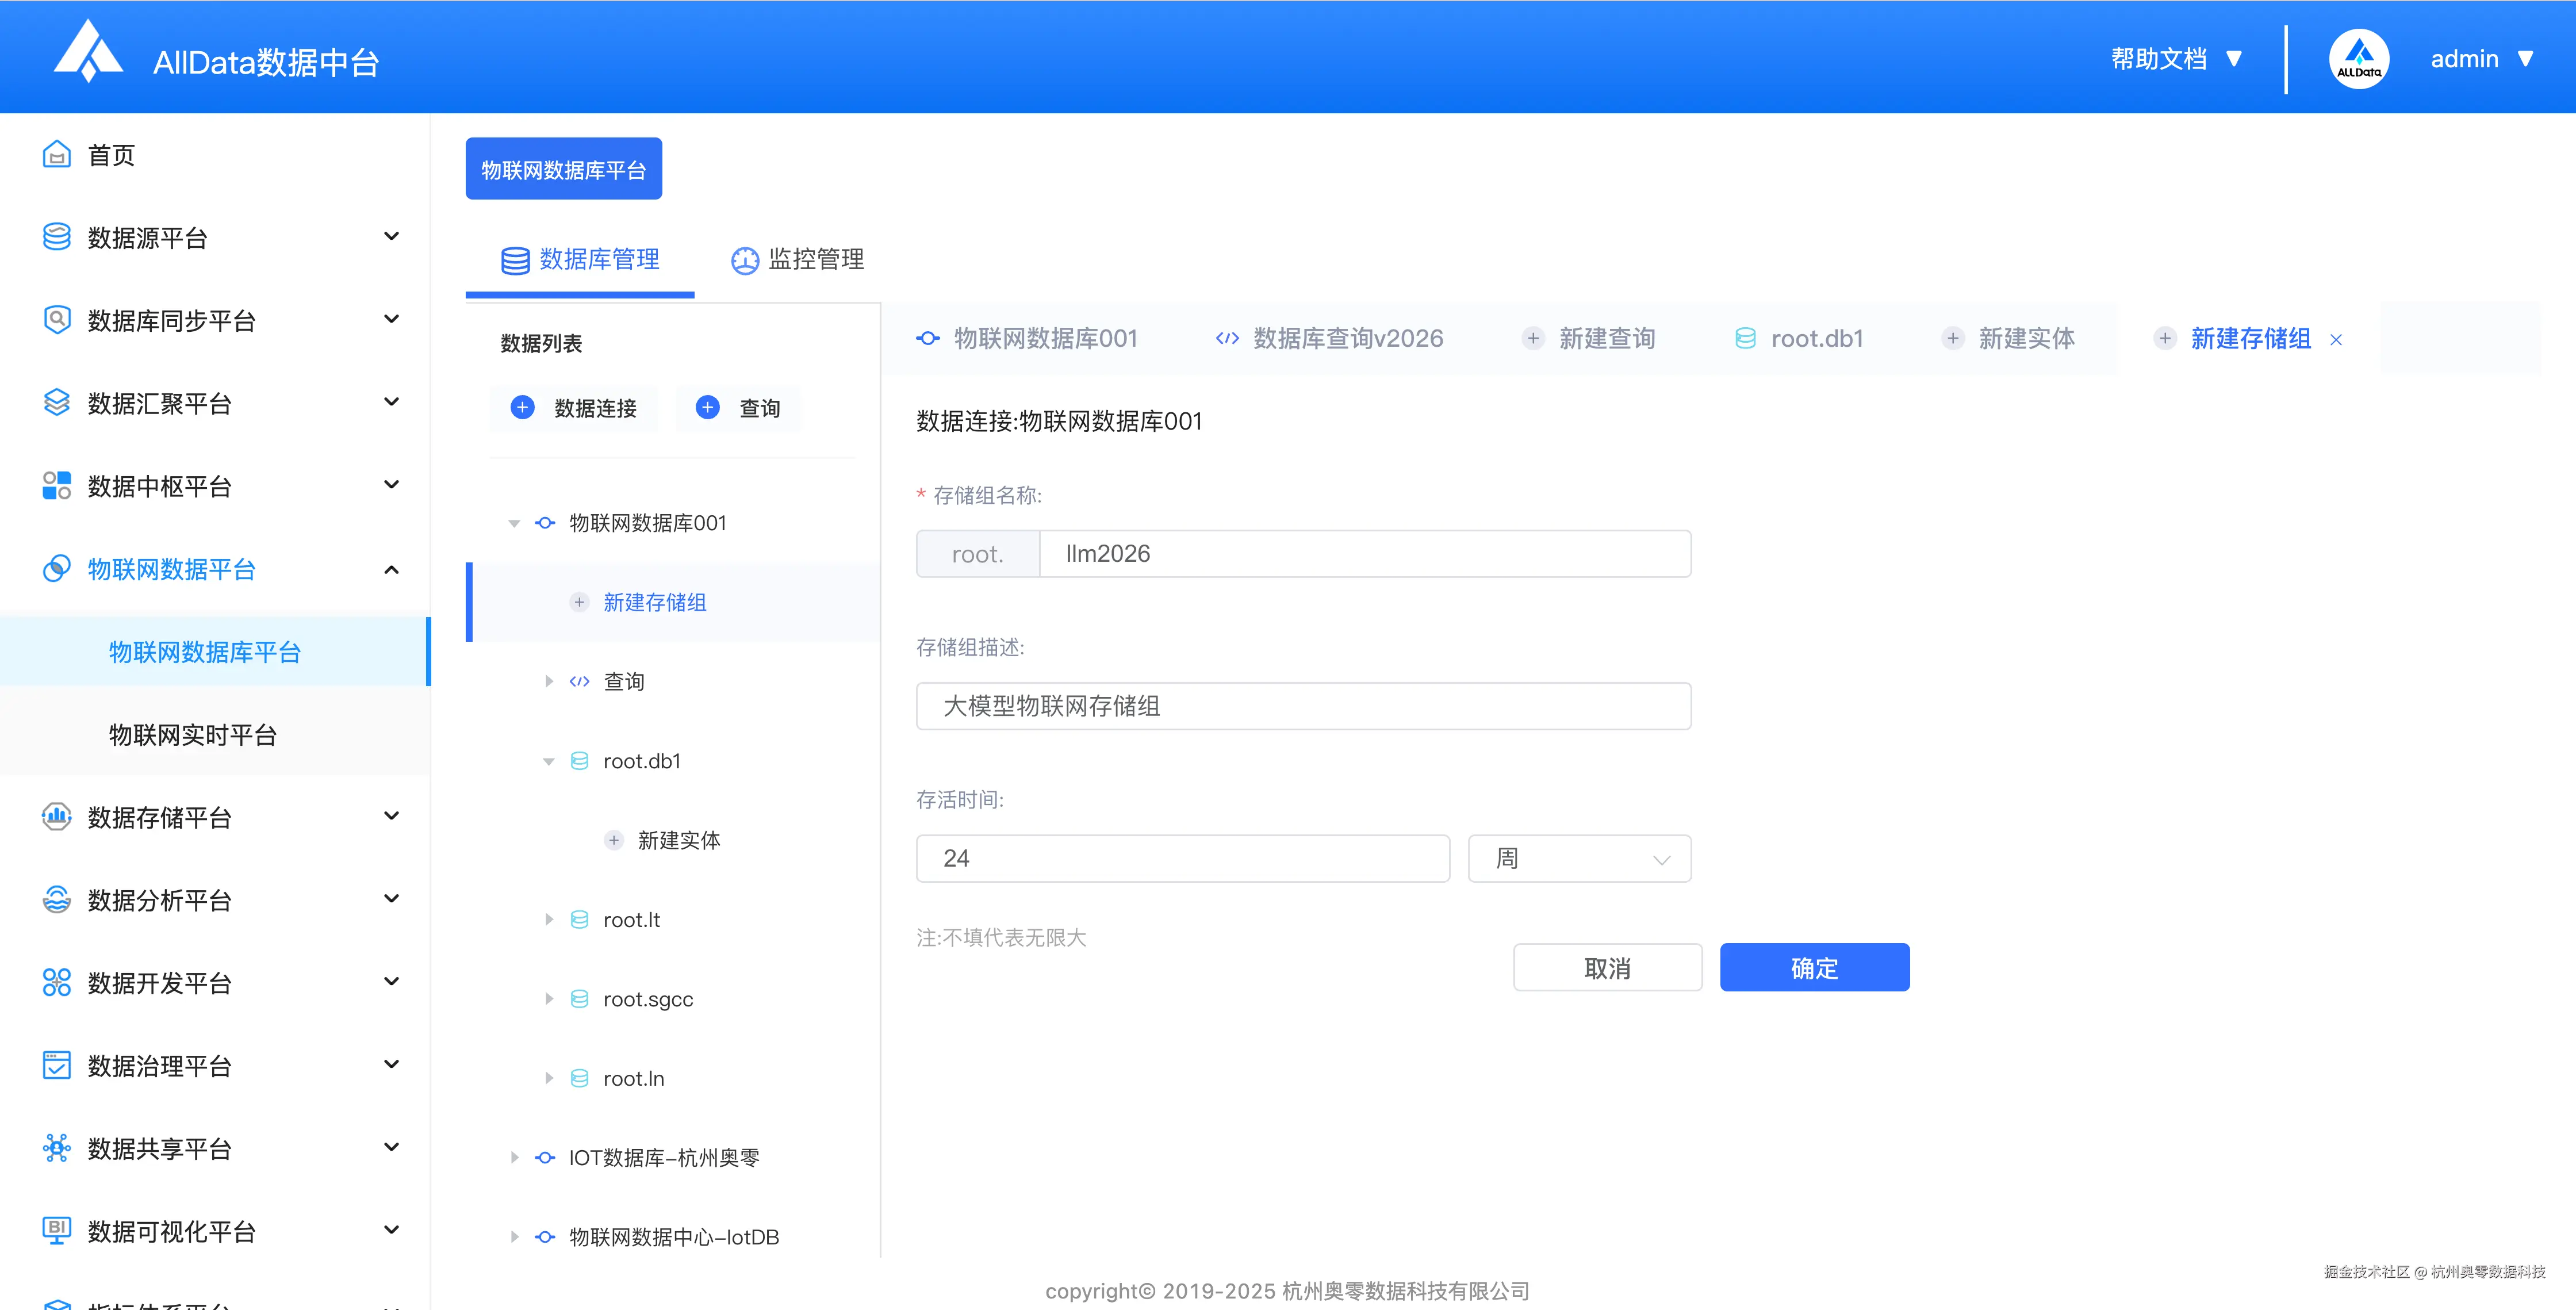2576x1310 pixels.
Task: Click the 存储组描述 input field
Action: [1303, 706]
